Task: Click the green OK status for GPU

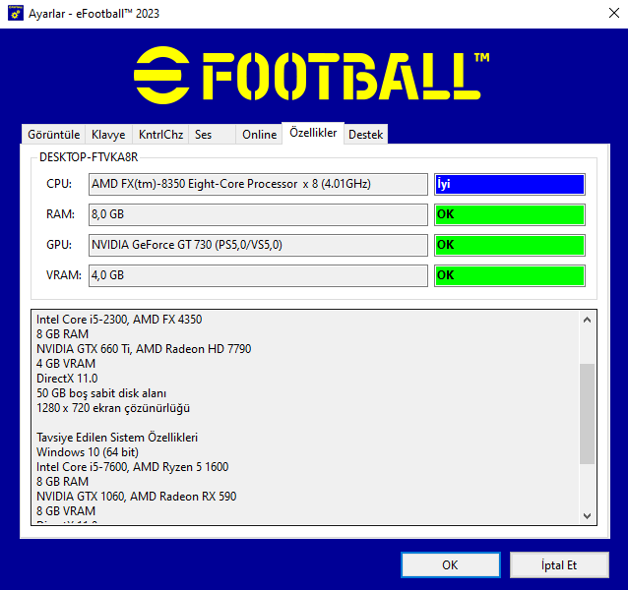Action: 510,245
